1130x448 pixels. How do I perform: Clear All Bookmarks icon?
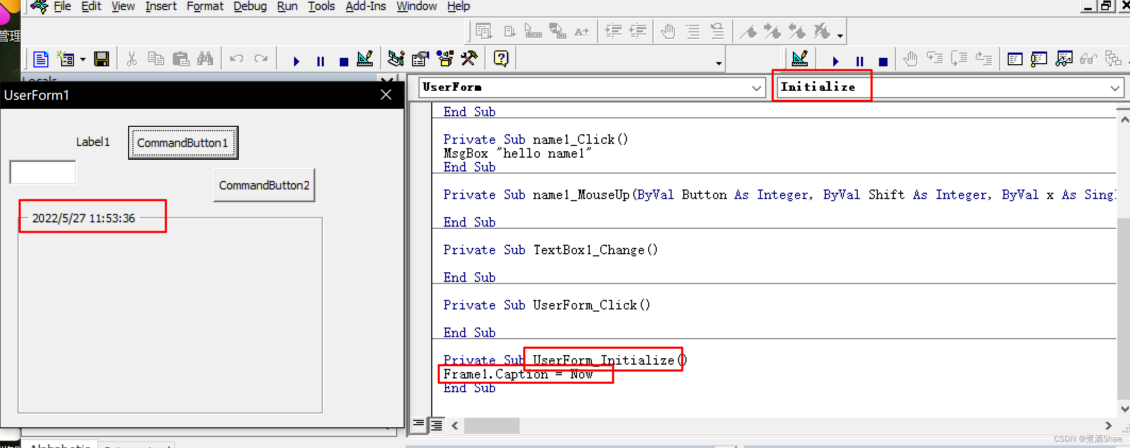[822, 32]
